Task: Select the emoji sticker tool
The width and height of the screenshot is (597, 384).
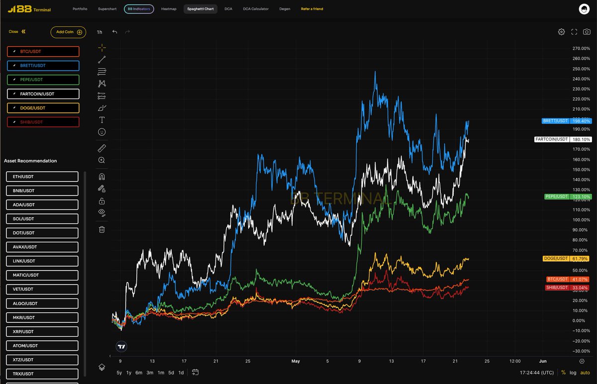Action: coord(102,132)
